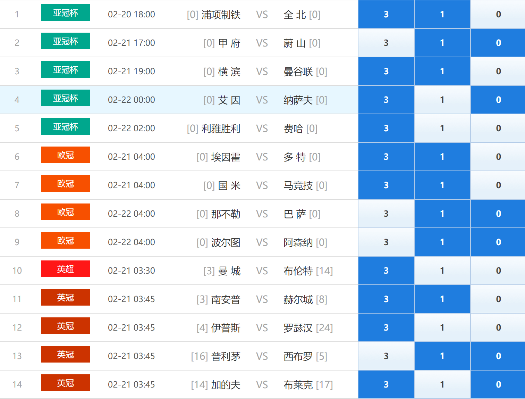Toggle result 3 for 加的夫 vs 布莱克
525x399 pixels.
[386, 384]
